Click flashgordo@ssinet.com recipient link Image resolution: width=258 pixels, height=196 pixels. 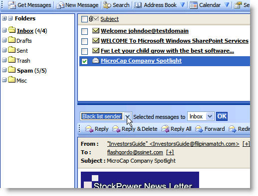point(135,152)
